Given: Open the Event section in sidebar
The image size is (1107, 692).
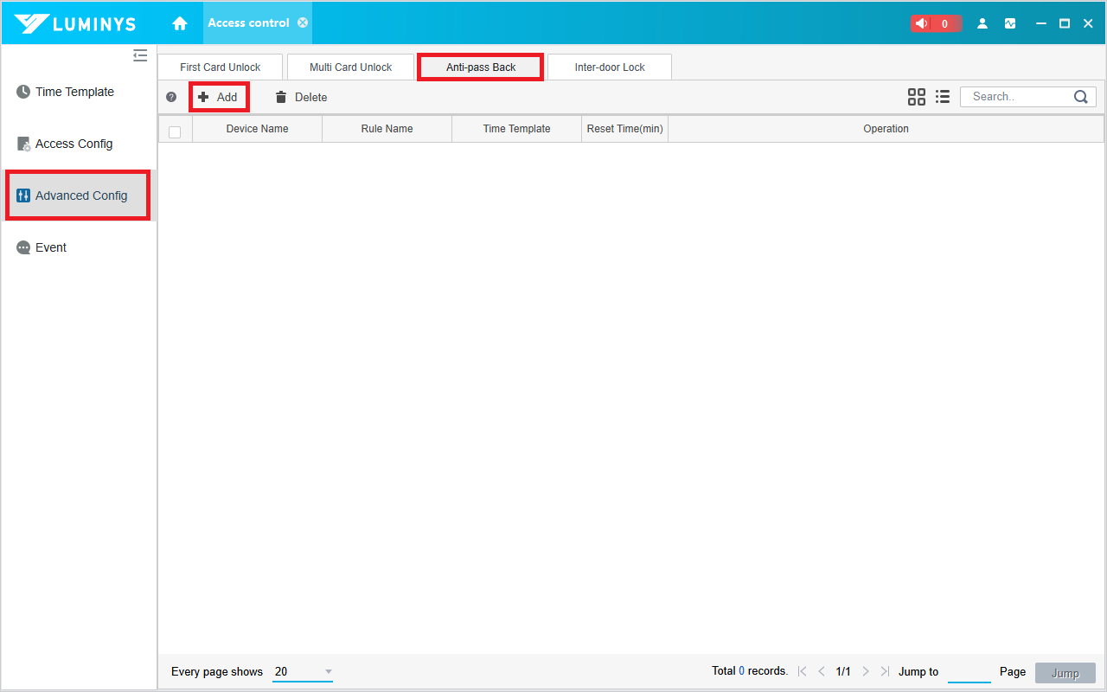Looking at the screenshot, I should [x=50, y=247].
